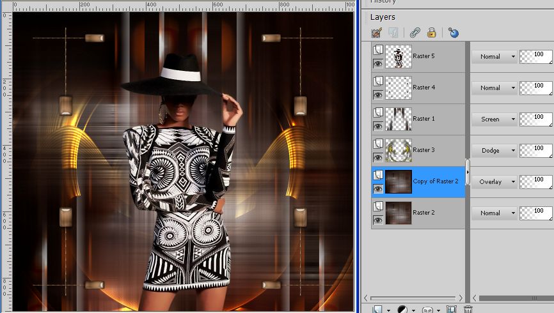The height and width of the screenshot is (313, 554).
Task: Open blend mode dropdown for Raster 1 (Screen)
Action: (494, 119)
